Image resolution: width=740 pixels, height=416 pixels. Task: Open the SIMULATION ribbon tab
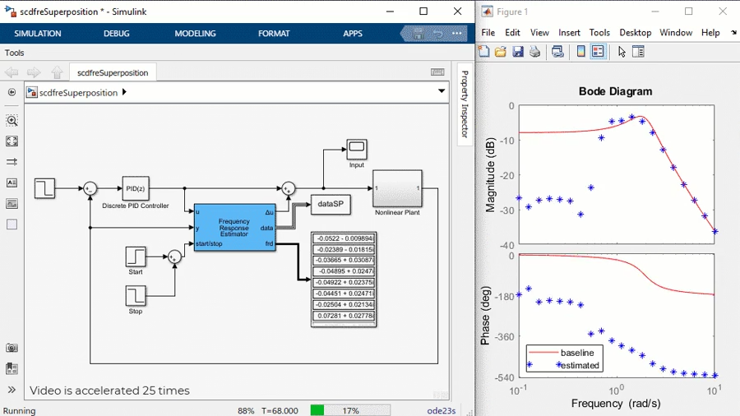(x=38, y=34)
